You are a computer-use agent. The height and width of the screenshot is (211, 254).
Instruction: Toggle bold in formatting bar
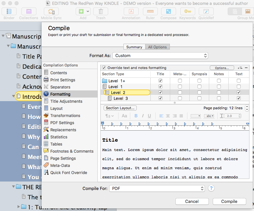click(136, 116)
